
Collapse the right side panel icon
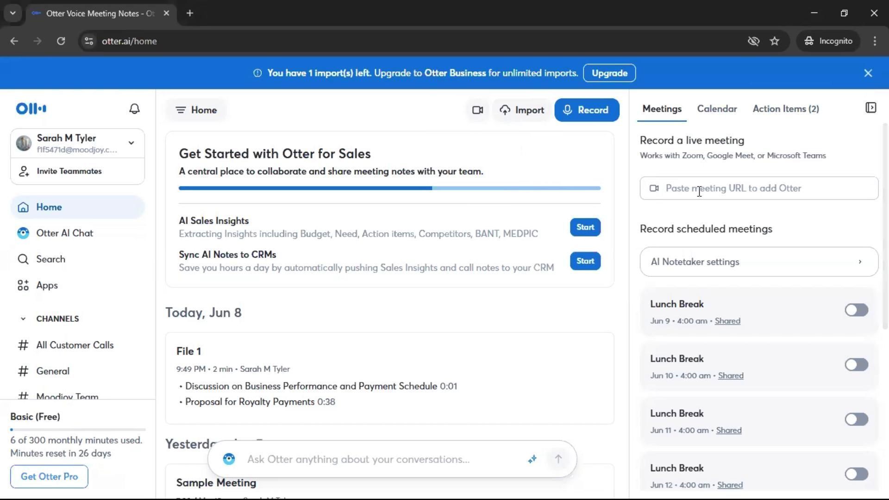tap(870, 108)
